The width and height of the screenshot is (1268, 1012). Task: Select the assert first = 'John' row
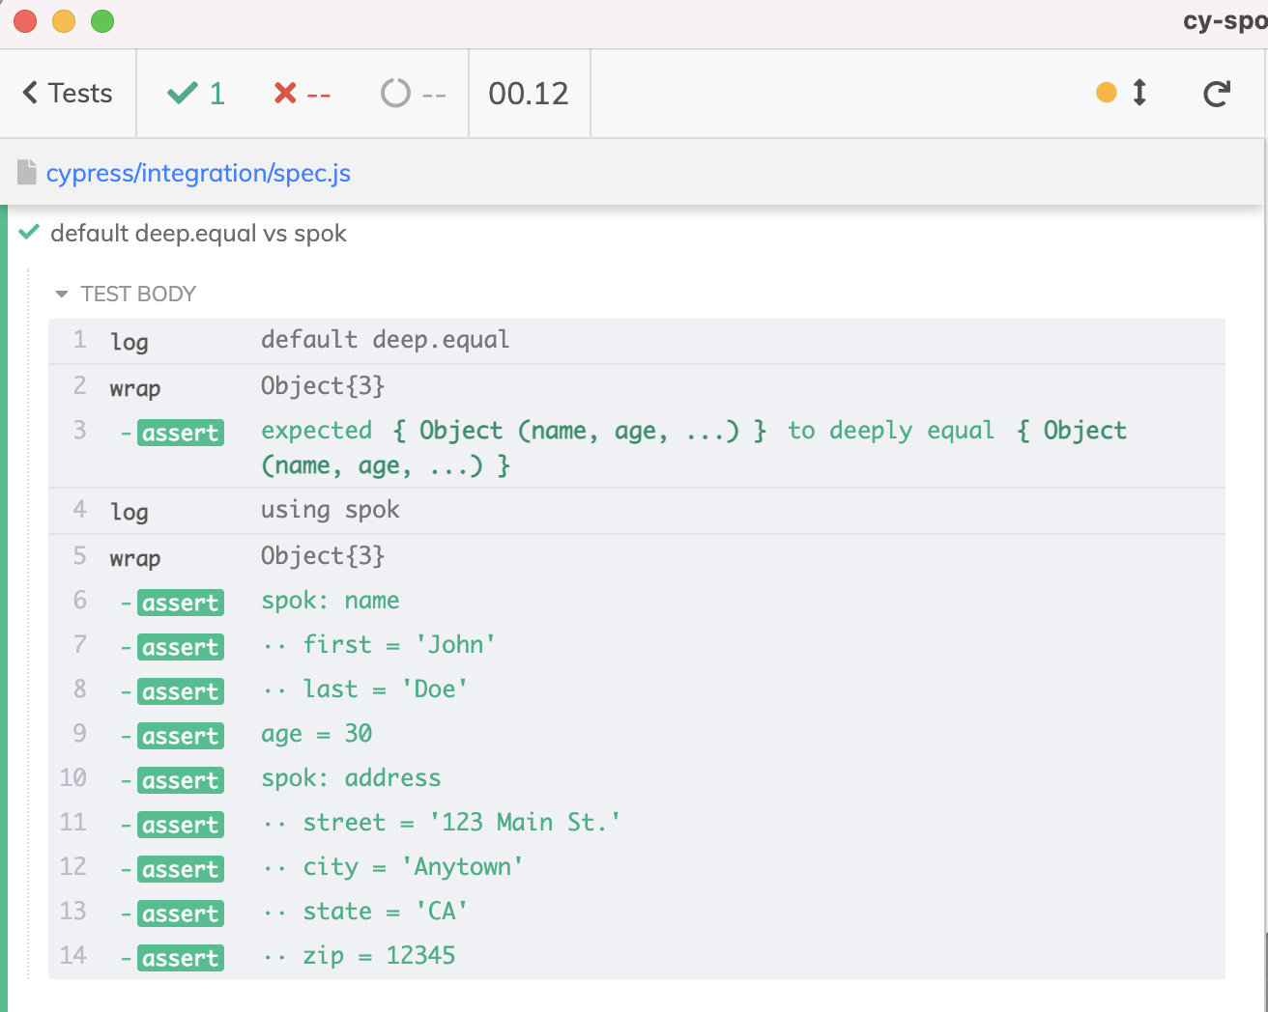click(x=637, y=646)
